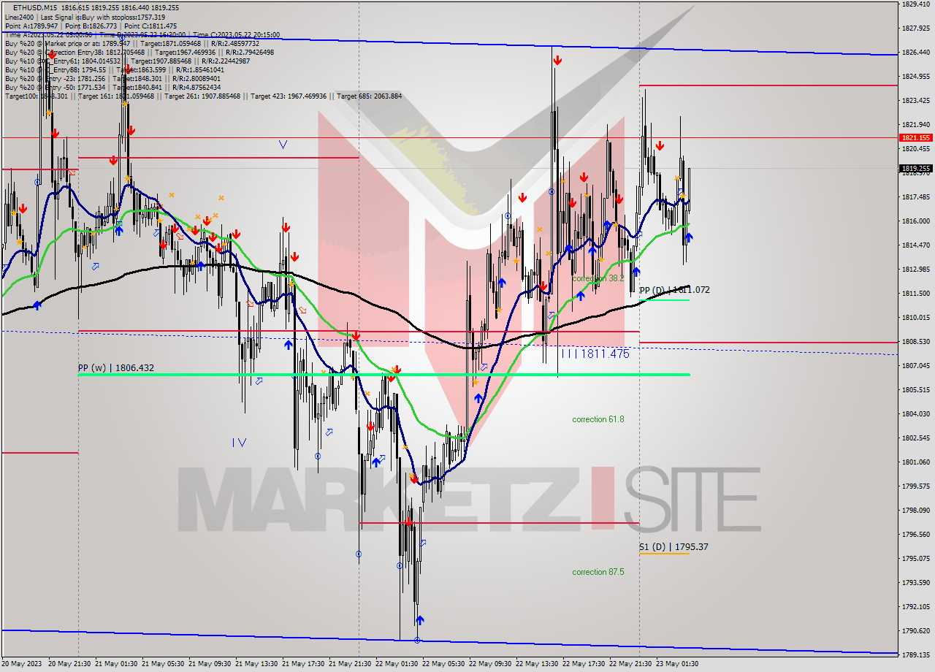Click the 1795.075 price axis value
The image size is (935, 672).
coord(915,558)
